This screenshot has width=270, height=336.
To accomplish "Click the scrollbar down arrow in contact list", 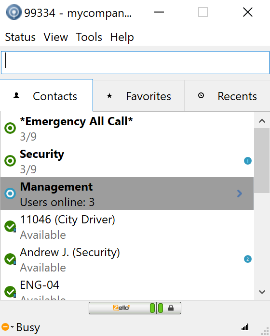I will click(x=262, y=292).
